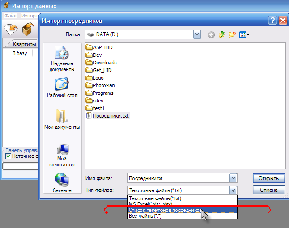Screen dimensions: 289x228
Task: Open My Documents in places bar
Action: [62, 119]
